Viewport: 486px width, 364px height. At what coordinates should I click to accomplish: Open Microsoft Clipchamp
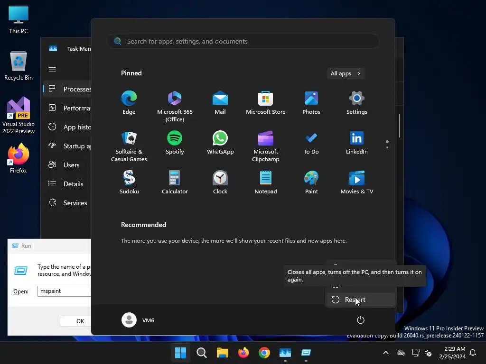tap(266, 146)
